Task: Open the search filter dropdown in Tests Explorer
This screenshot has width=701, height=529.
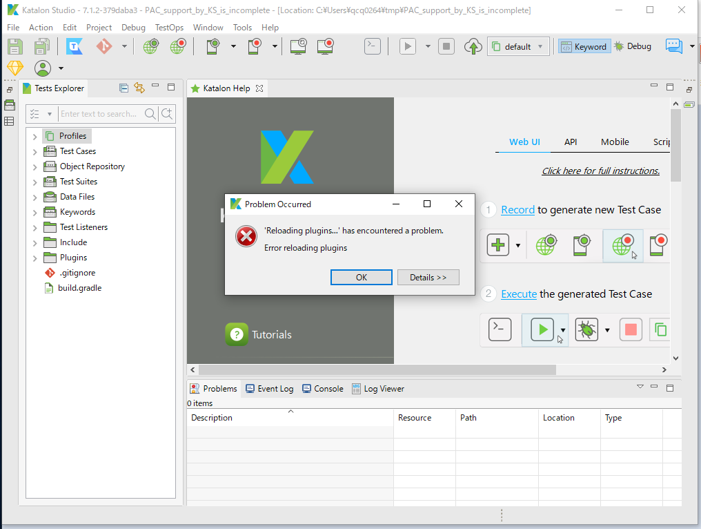Action: point(49,114)
